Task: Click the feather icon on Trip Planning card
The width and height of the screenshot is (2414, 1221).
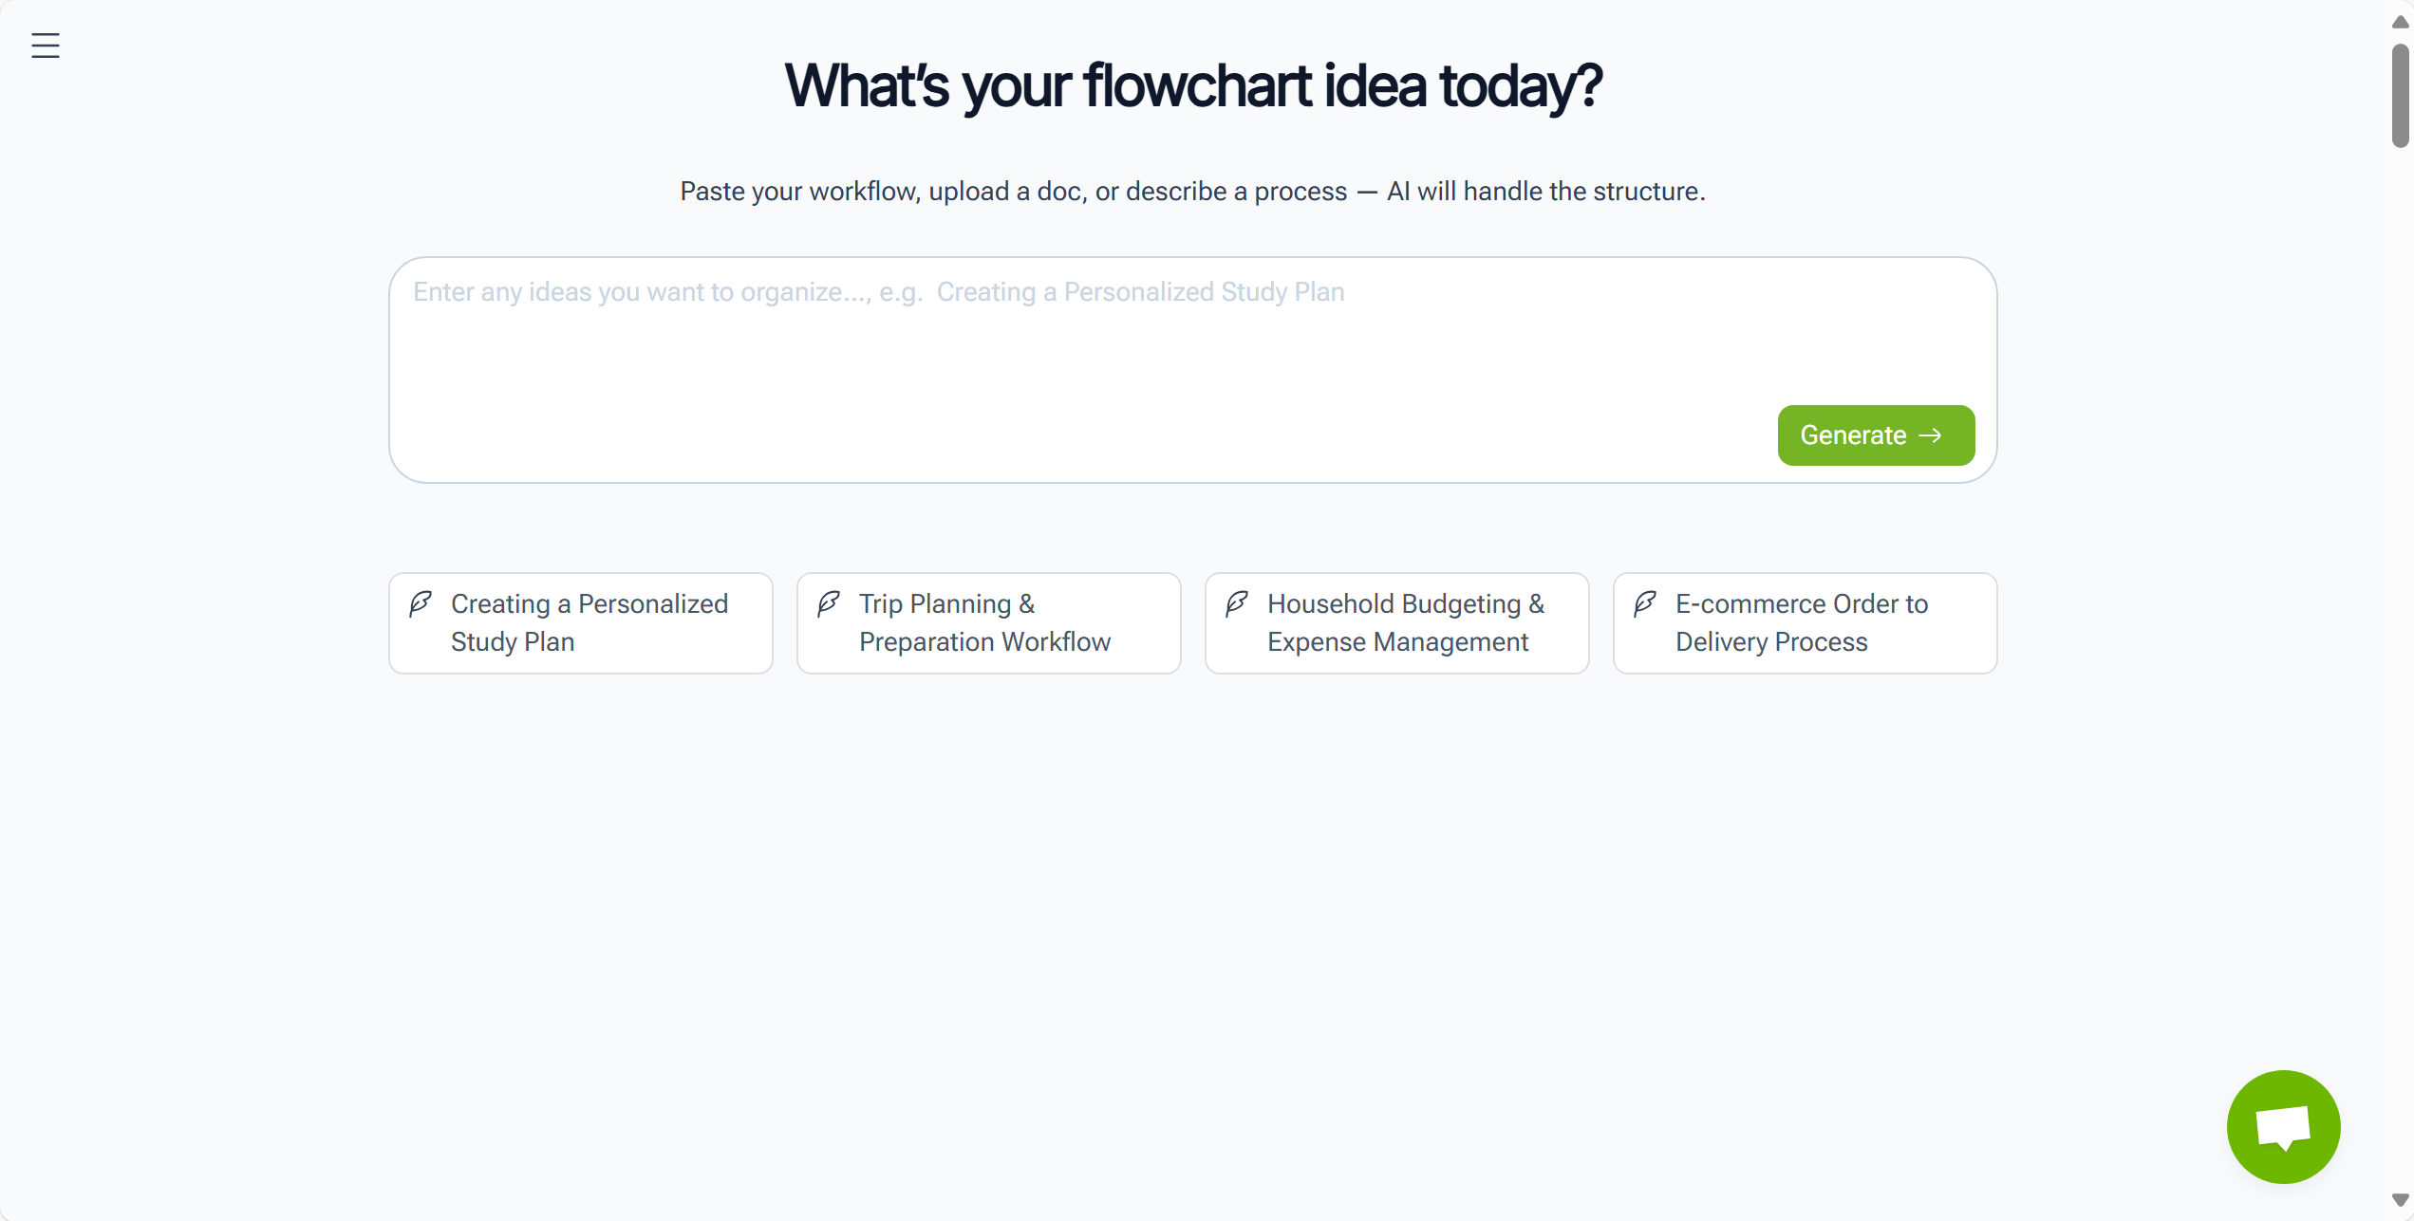Action: click(829, 603)
